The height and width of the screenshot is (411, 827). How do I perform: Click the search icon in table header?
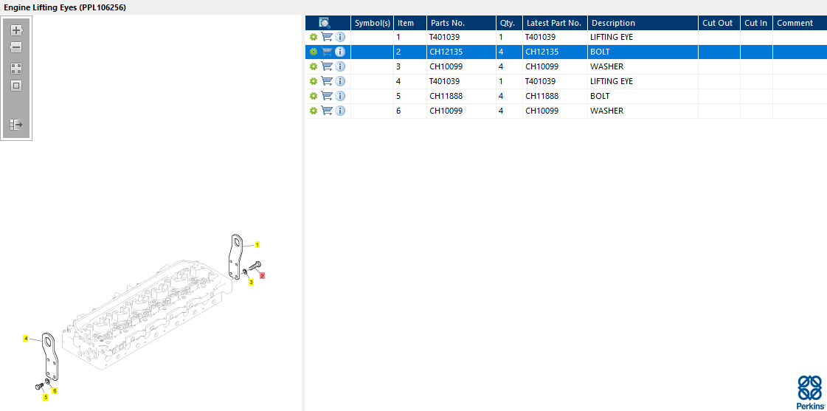coord(325,23)
